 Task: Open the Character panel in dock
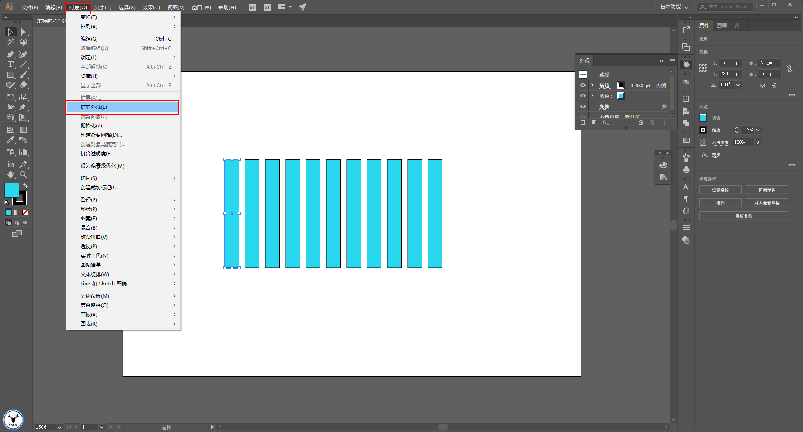pos(686,187)
